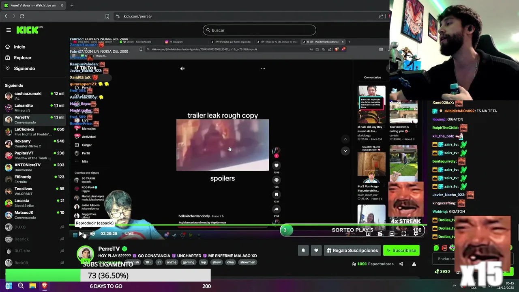
Task: Click the browser forward arrow
Action: pyautogui.click(x=14, y=16)
